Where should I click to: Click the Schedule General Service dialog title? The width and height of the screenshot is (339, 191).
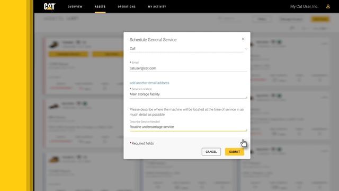pyautogui.click(x=153, y=40)
